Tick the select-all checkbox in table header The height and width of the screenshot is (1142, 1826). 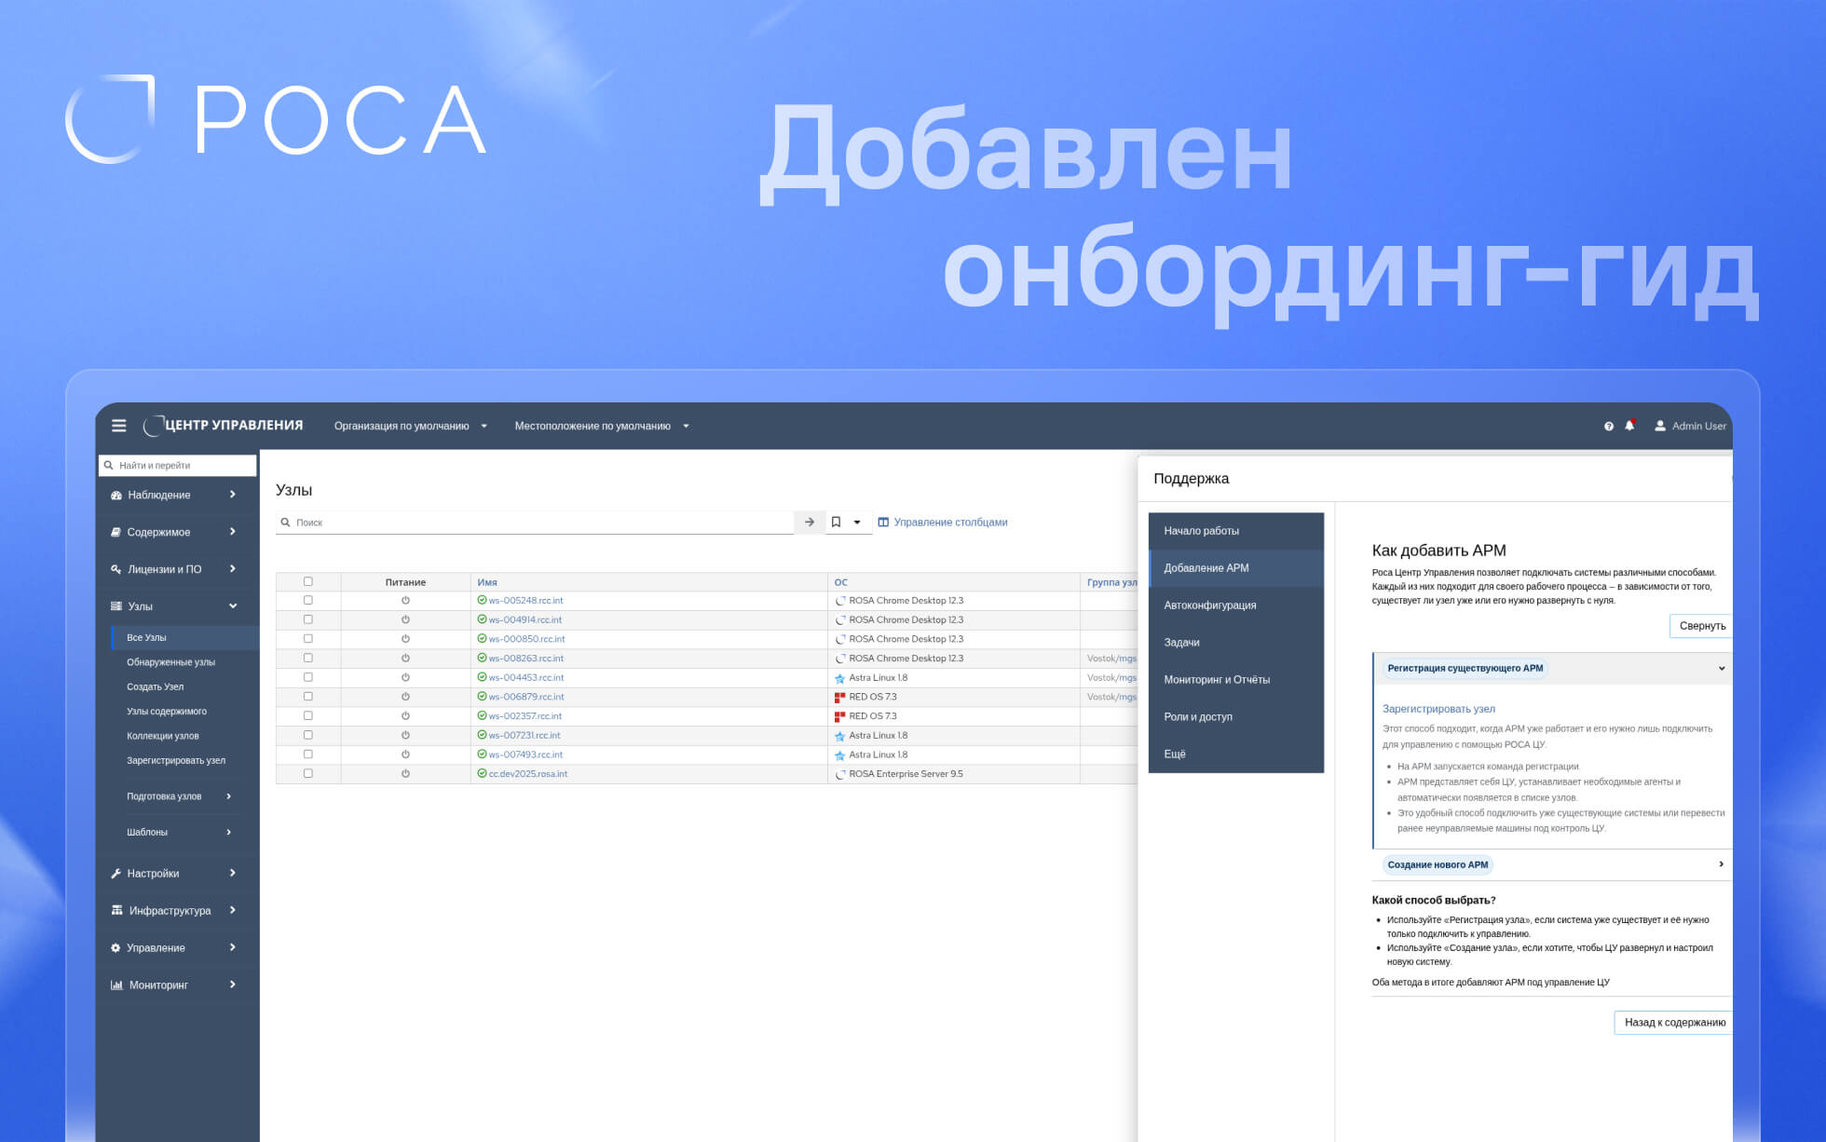click(x=308, y=582)
